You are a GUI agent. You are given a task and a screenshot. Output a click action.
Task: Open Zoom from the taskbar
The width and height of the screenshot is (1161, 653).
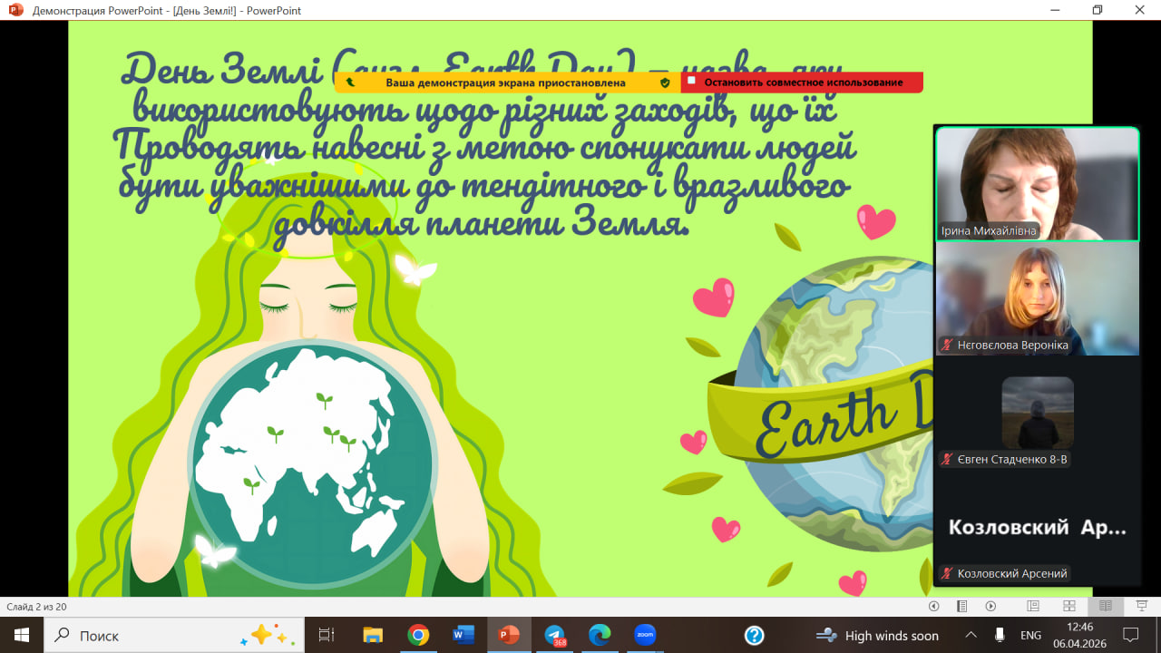point(645,635)
